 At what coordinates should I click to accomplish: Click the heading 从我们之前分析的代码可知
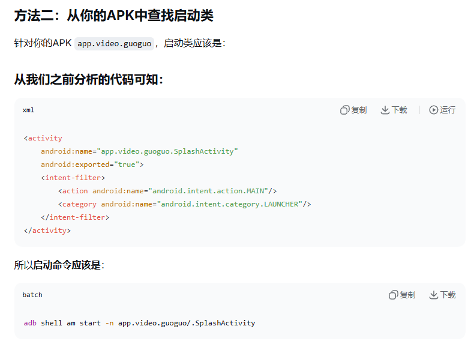point(88,79)
